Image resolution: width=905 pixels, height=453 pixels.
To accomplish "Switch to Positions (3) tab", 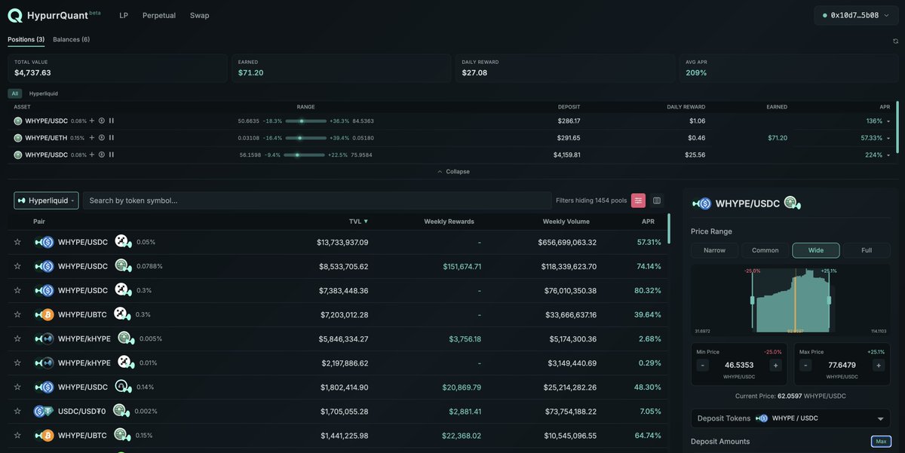I will click(x=26, y=39).
